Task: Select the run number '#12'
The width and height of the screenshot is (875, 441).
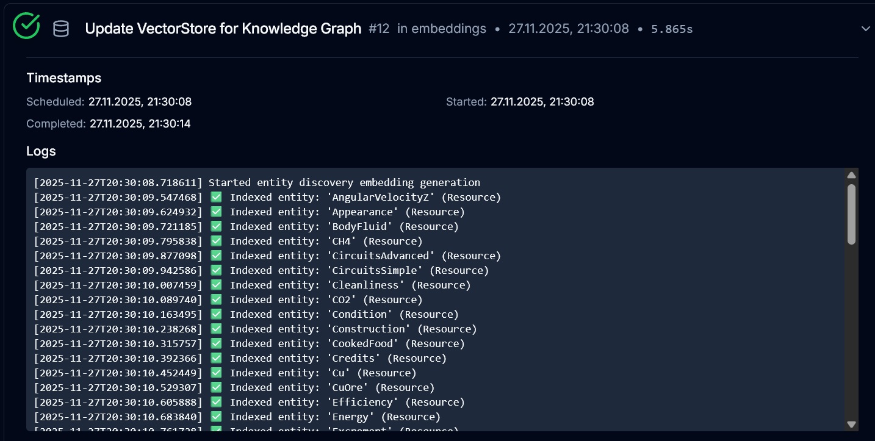Action: coord(379,28)
